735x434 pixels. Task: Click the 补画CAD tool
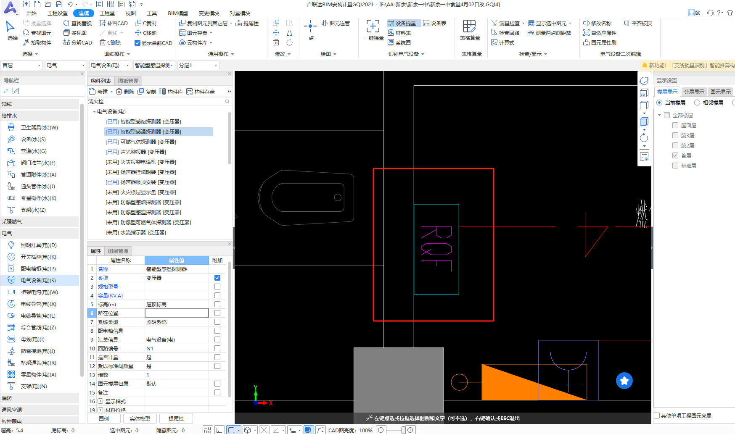point(114,24)
